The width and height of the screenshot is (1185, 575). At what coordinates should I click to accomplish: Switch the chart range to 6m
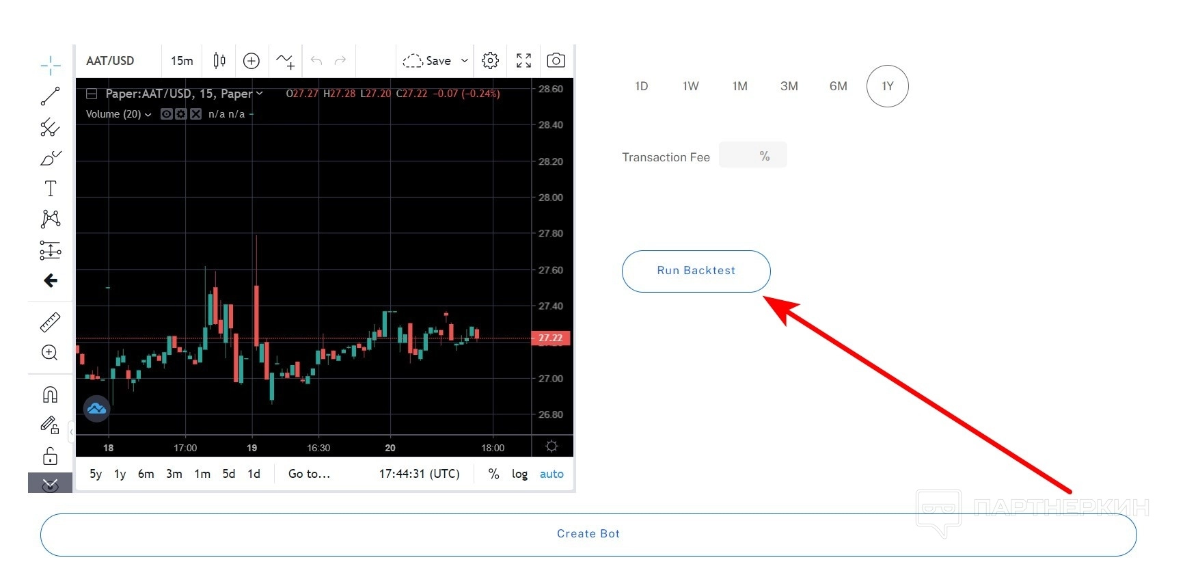[146, 474]
